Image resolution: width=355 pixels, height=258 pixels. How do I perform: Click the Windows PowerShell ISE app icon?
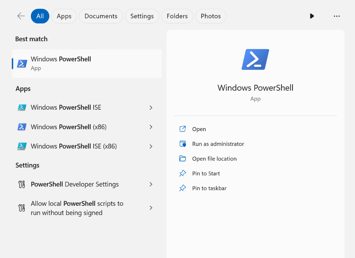pos(22,107)
